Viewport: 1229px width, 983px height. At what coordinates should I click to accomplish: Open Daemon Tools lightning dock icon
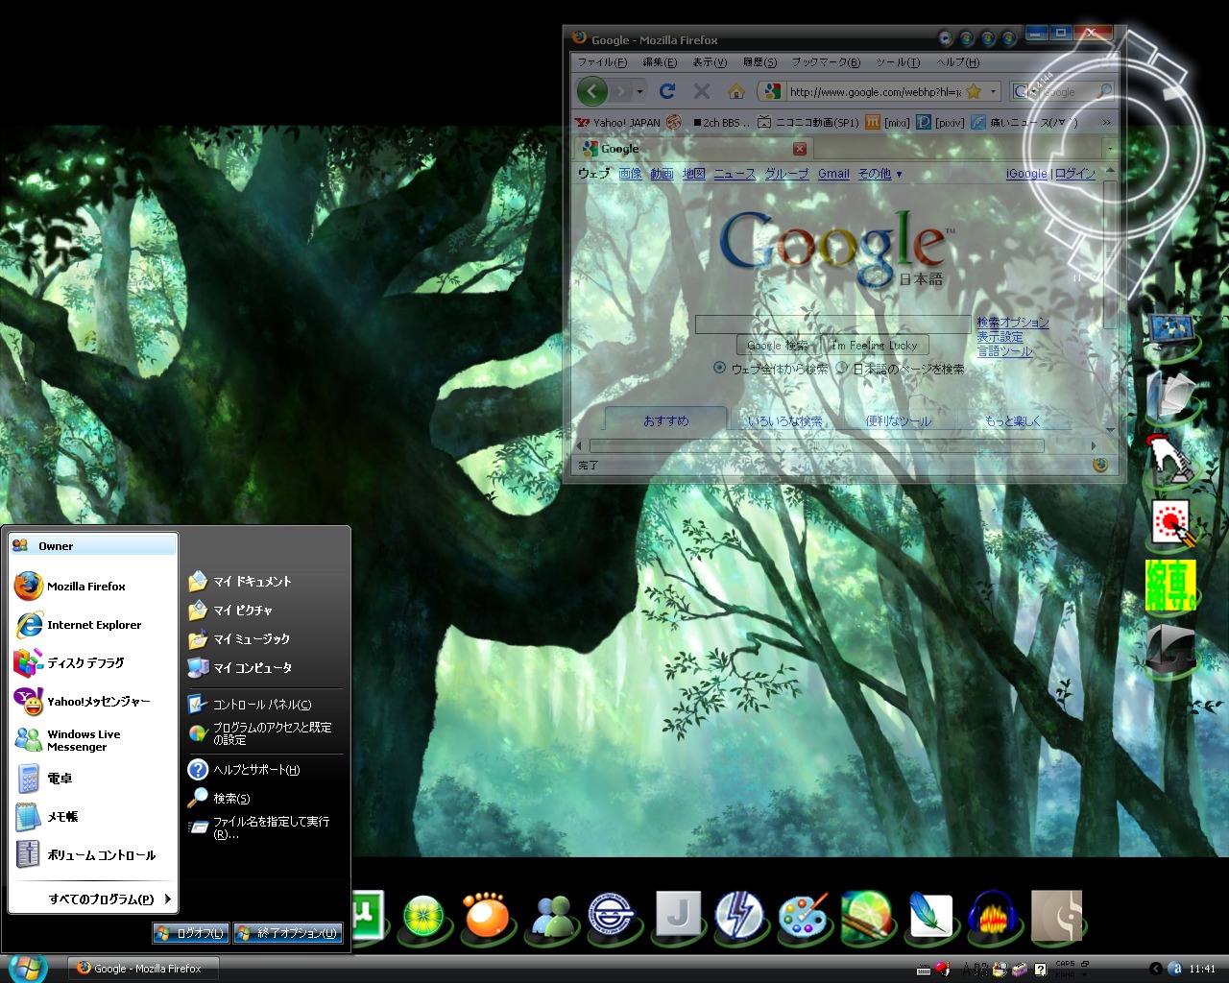pyautogui.click(x=739, y=915)
